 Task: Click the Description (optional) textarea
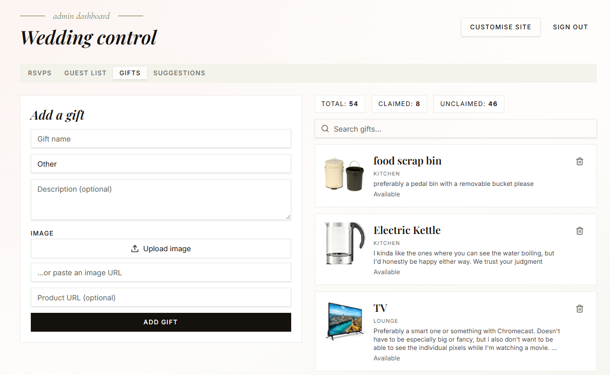coord(160,200)
